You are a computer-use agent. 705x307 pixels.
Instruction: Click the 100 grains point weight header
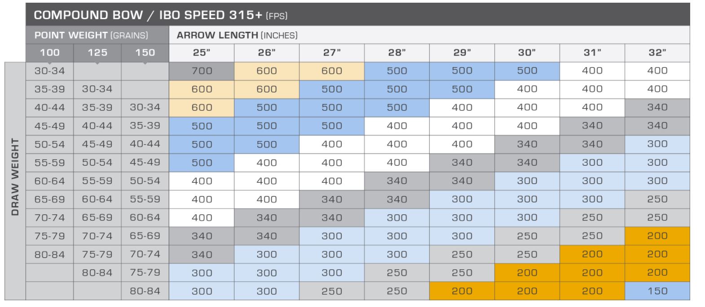(x=49, y=52)
